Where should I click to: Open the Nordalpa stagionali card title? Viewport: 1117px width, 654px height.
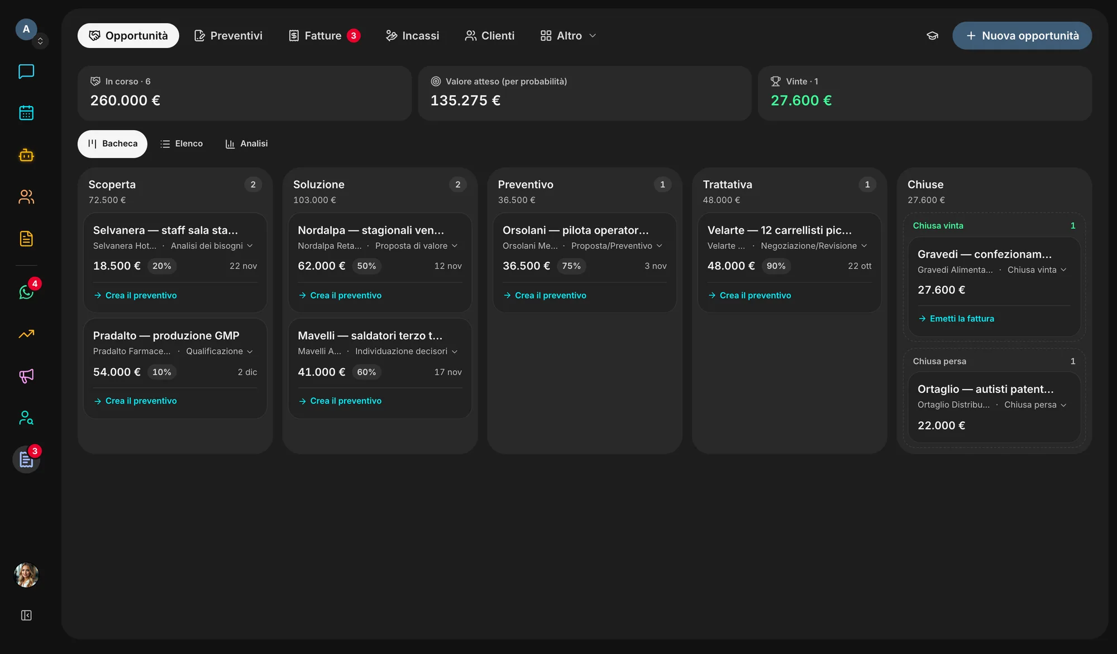(371, 230)
